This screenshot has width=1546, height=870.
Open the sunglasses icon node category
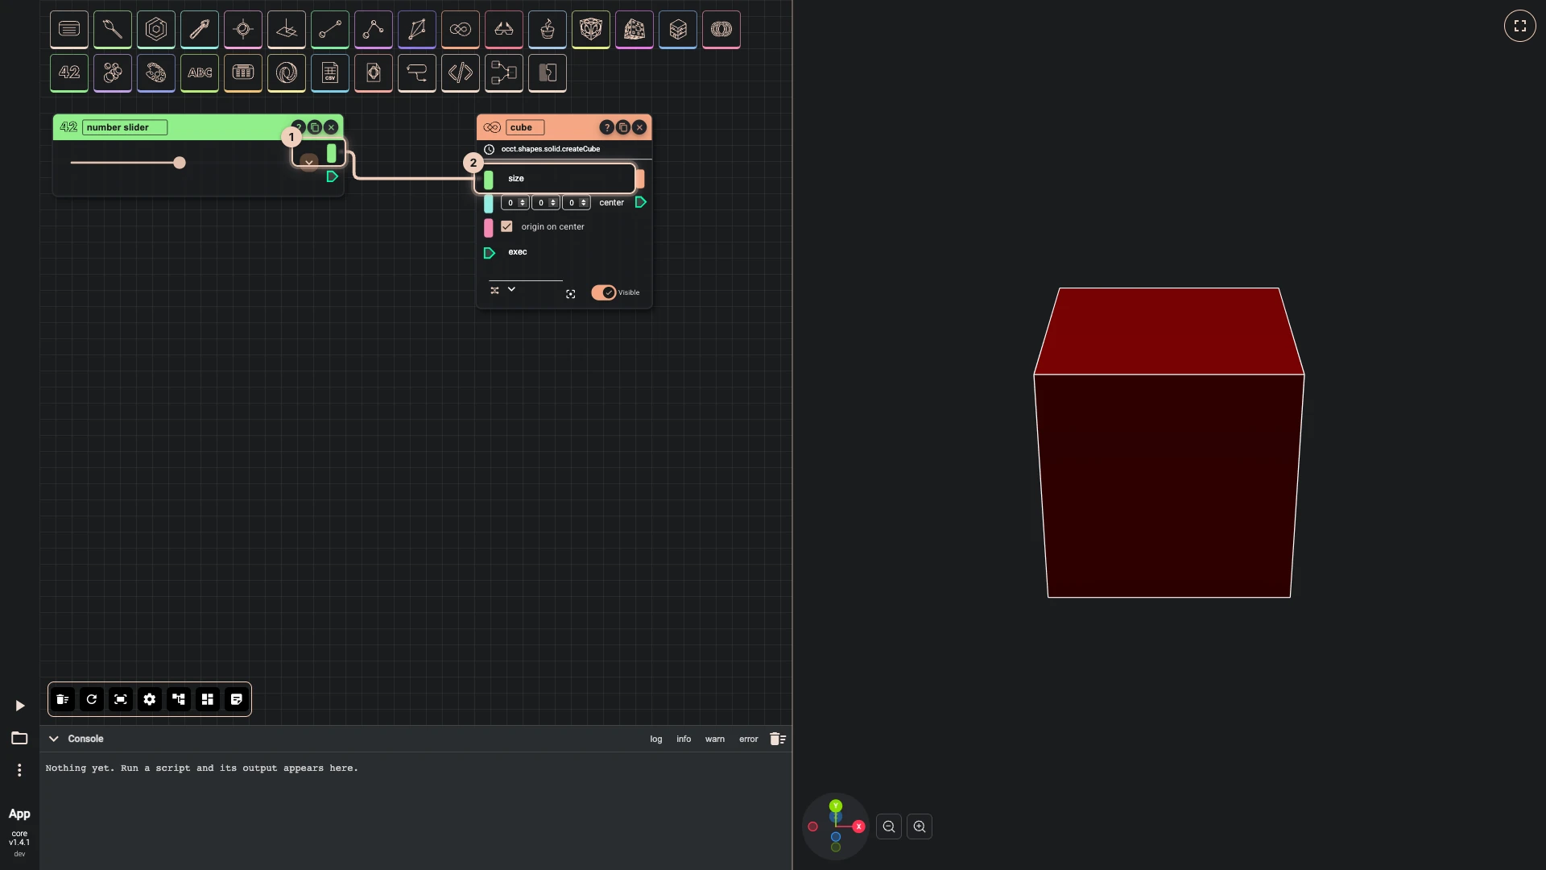[504, 30]
